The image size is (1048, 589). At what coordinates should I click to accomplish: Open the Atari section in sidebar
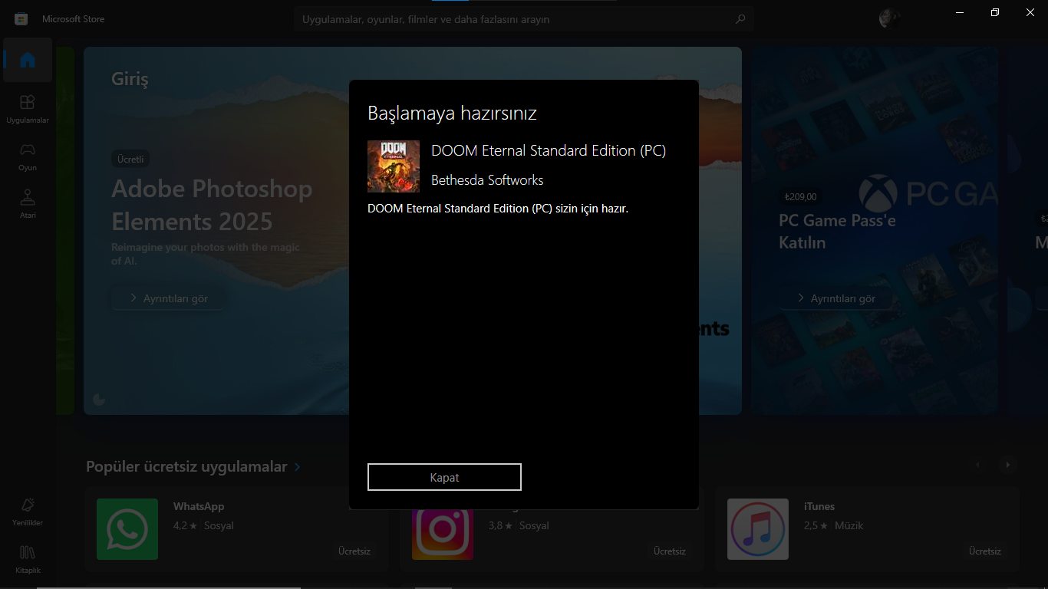(x=28, y=203)
